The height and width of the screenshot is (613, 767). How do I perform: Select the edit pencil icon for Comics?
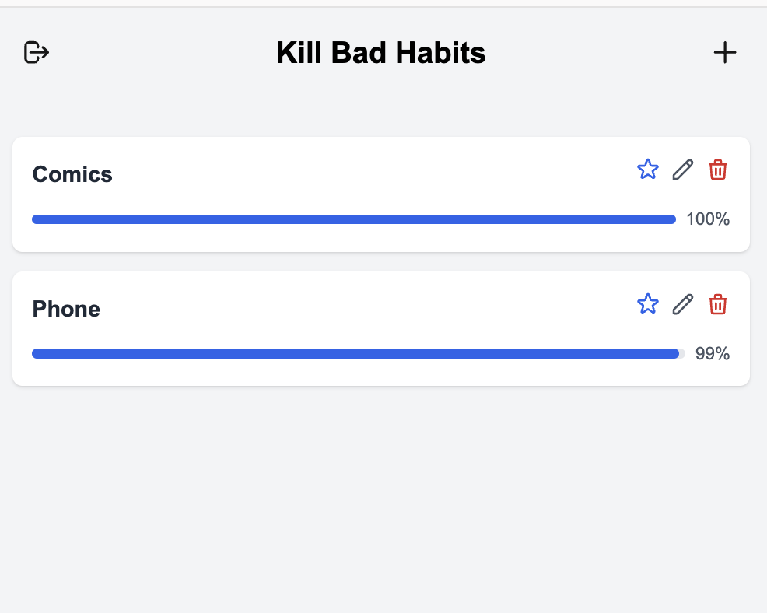pos(682,169)
